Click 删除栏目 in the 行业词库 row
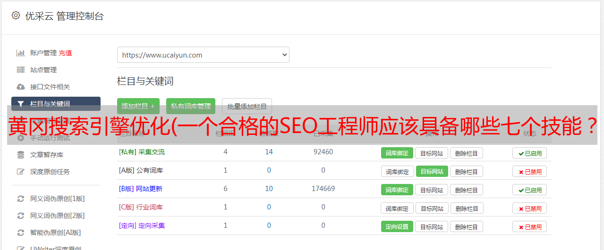 point(466,208)
